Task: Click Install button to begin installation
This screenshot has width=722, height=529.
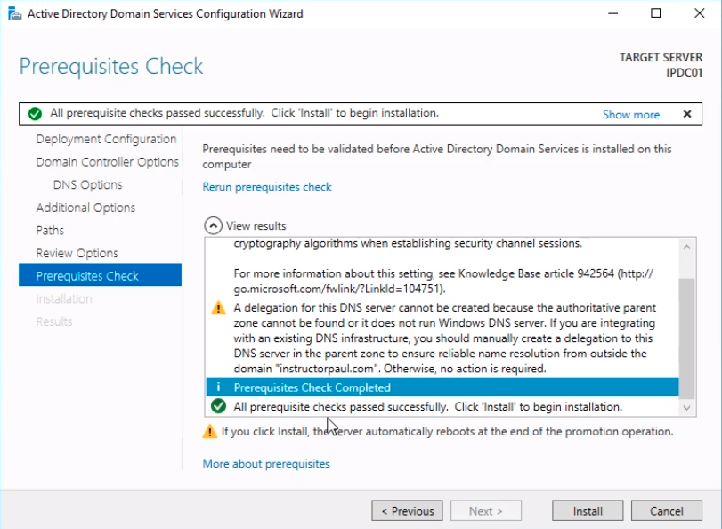Action: point(588,511)
